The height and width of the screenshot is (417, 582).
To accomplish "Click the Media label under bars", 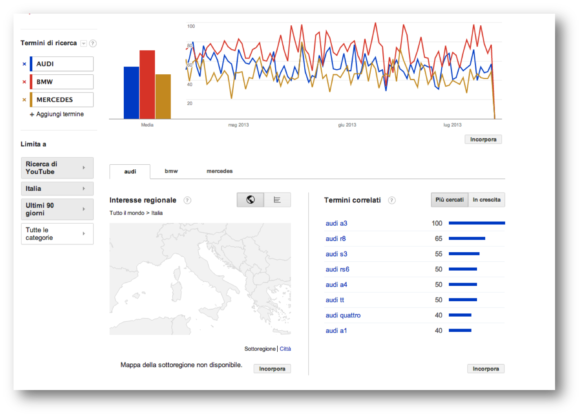I will 147,125.
